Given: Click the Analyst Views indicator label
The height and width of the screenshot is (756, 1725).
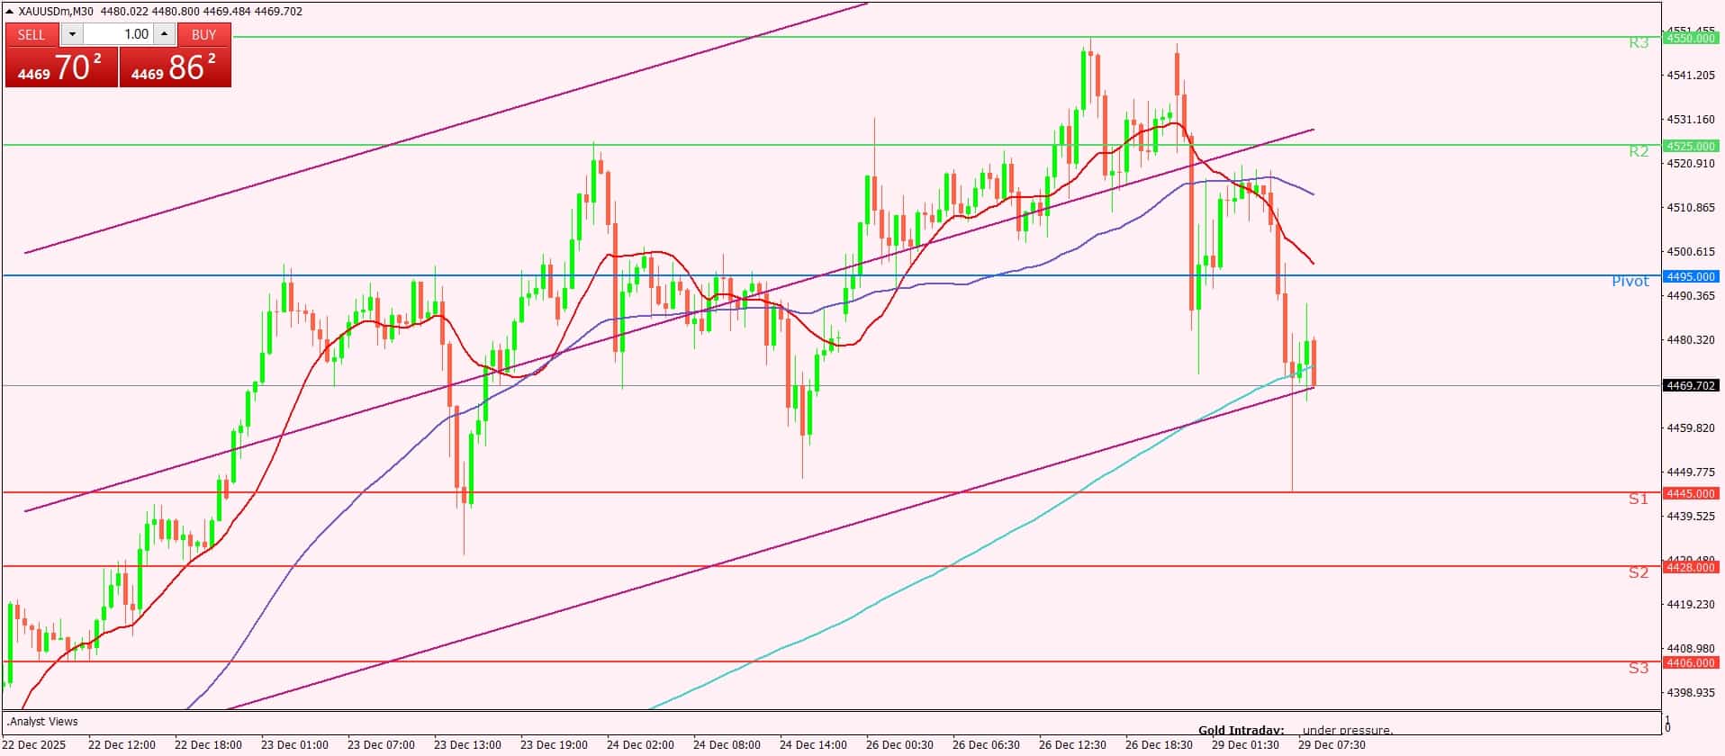Looking at the screenshot, I should [x=43, y=722].
